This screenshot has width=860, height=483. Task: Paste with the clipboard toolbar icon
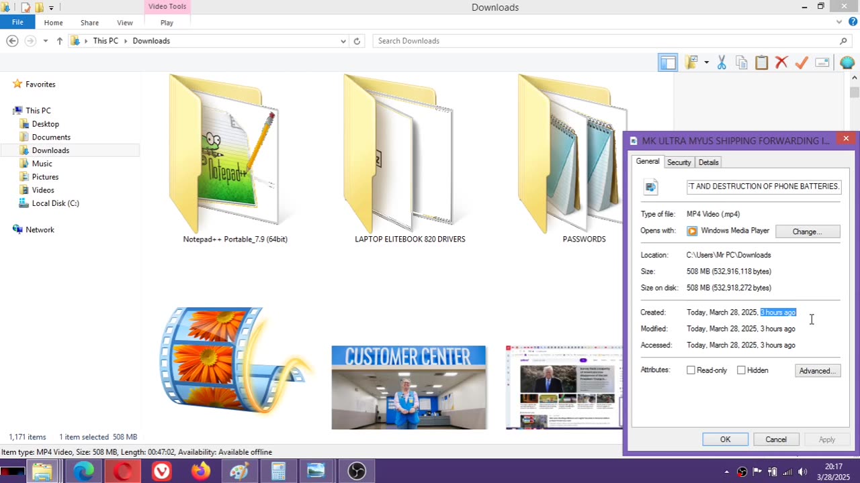point(761,63)
